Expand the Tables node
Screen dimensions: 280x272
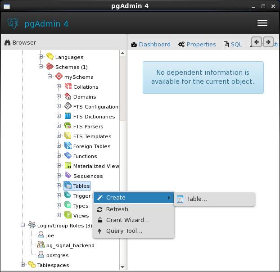pos(59,186)
